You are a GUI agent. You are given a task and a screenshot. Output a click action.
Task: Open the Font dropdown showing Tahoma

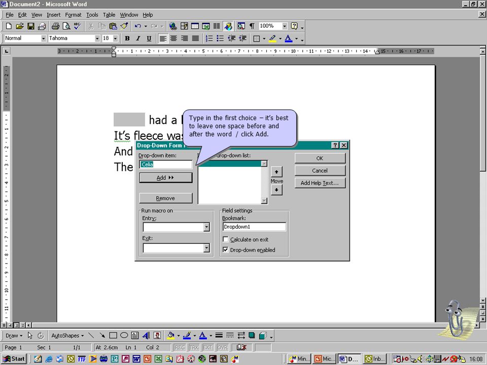coord(97,39)
